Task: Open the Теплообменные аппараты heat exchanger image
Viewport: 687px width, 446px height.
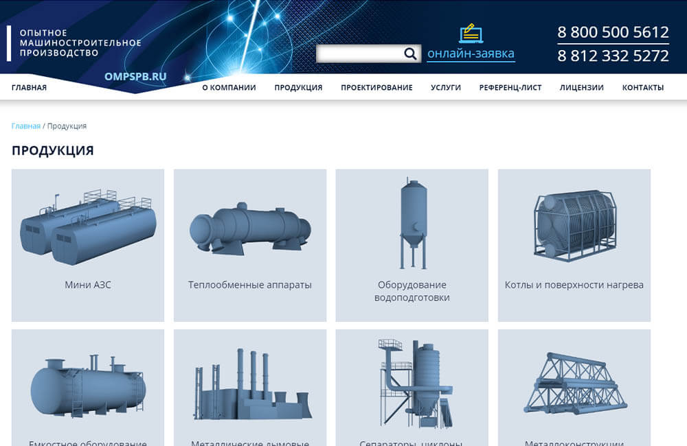Action: tap(249, 227)
